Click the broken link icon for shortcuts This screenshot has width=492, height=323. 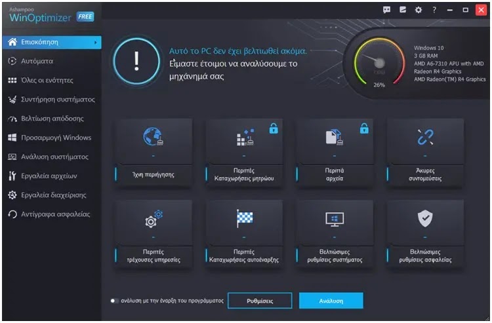(x=425, y=137)
